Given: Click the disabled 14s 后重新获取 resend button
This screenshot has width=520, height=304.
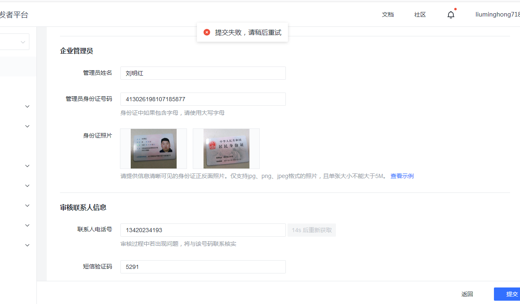Looking at the screenshot, I should 312,230.
